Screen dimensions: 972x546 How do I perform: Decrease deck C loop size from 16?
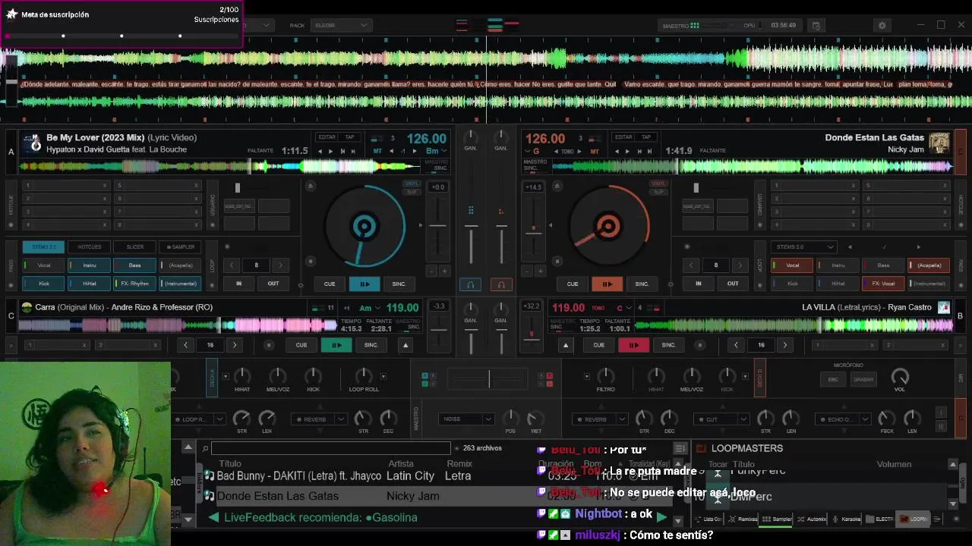pyautogui.click(x=186, y=345)
